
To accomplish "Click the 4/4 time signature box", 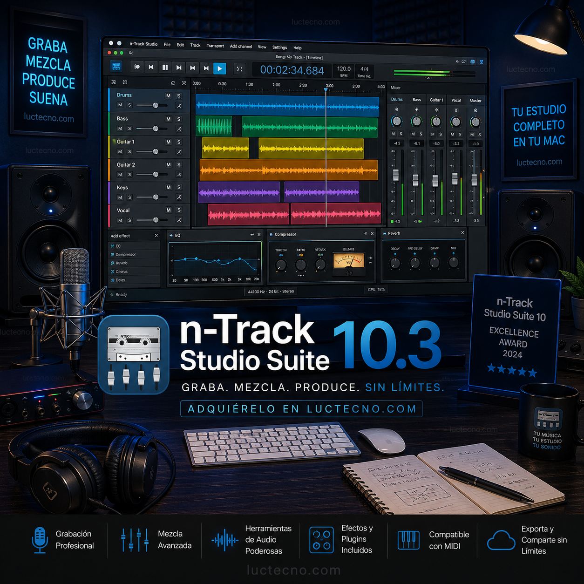I will click(364, 72).
